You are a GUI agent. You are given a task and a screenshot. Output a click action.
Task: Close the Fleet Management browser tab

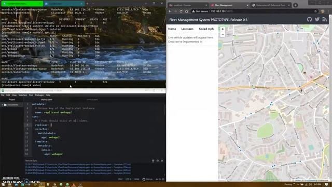point(247,5)
